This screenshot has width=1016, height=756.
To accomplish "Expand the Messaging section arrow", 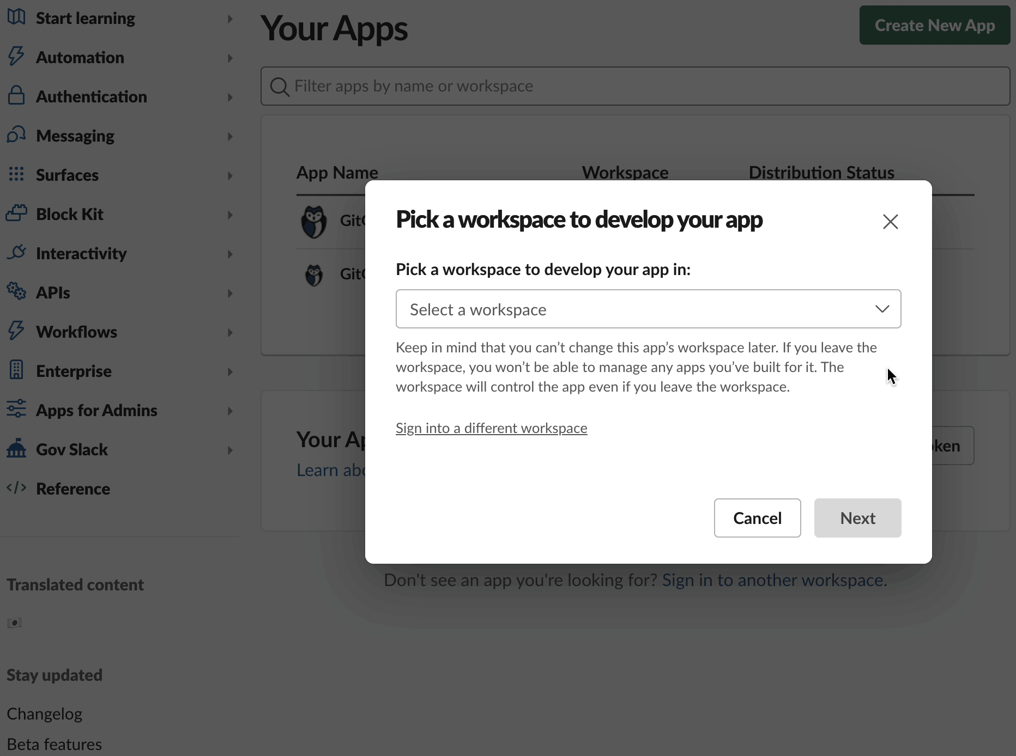I will click(230, 137).
